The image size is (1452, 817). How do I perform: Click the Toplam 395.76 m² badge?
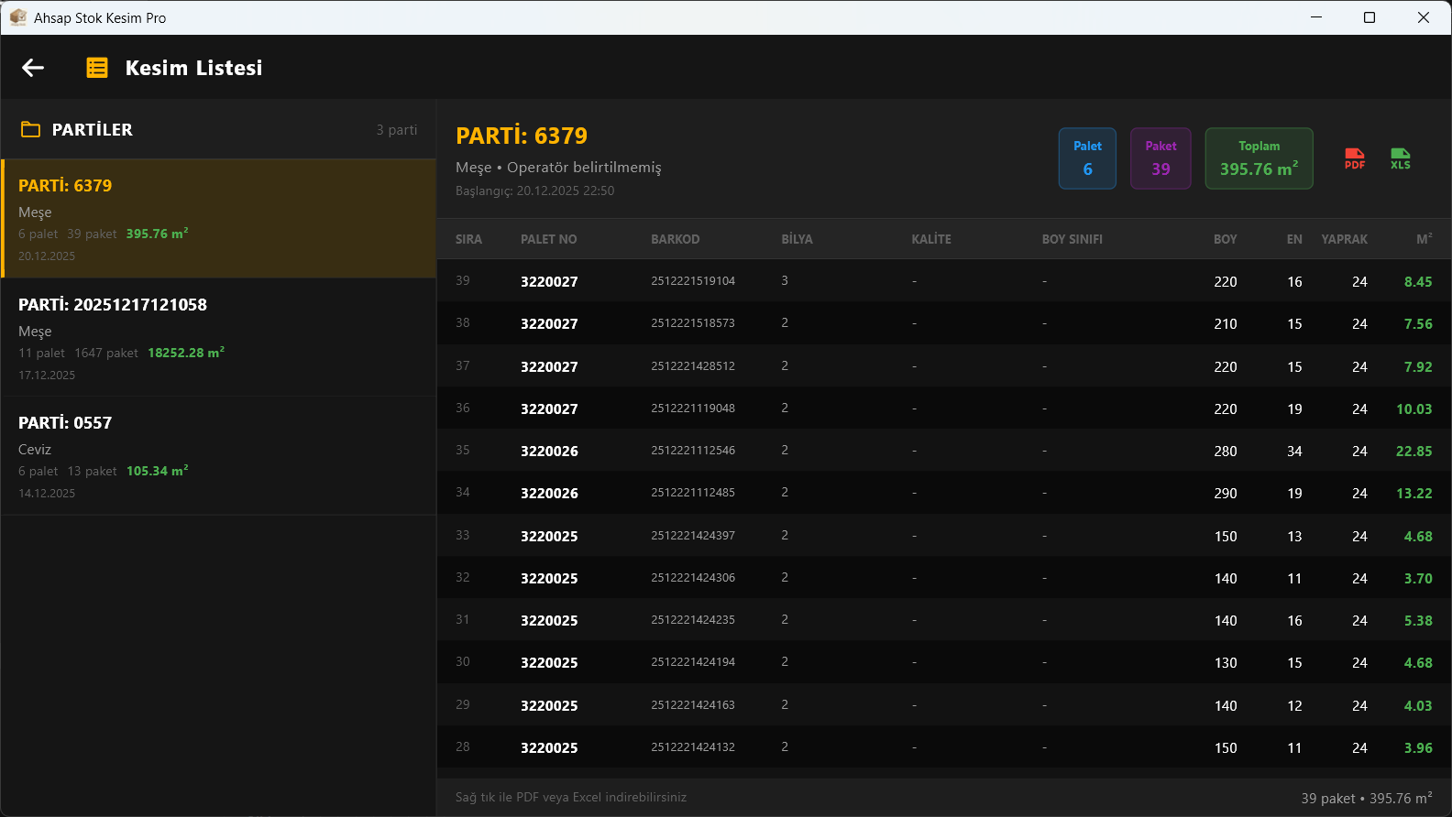coord(1259,158)
